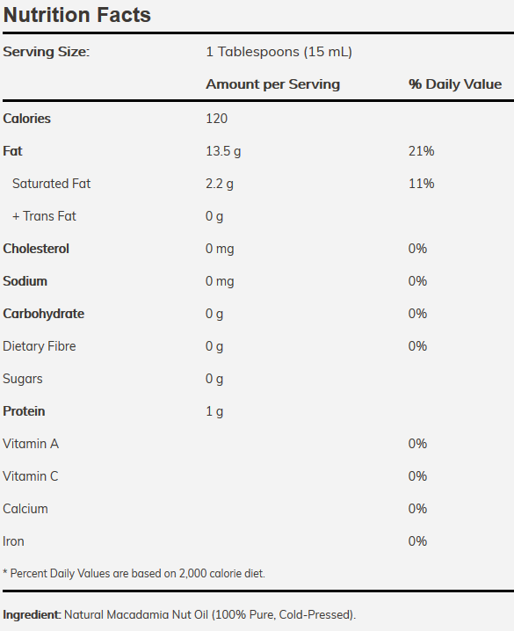This screenshot has height=631, width=514.
Task: Click the Carbohydrate row label
Action: pyautogui.click(x=43, y=314)
